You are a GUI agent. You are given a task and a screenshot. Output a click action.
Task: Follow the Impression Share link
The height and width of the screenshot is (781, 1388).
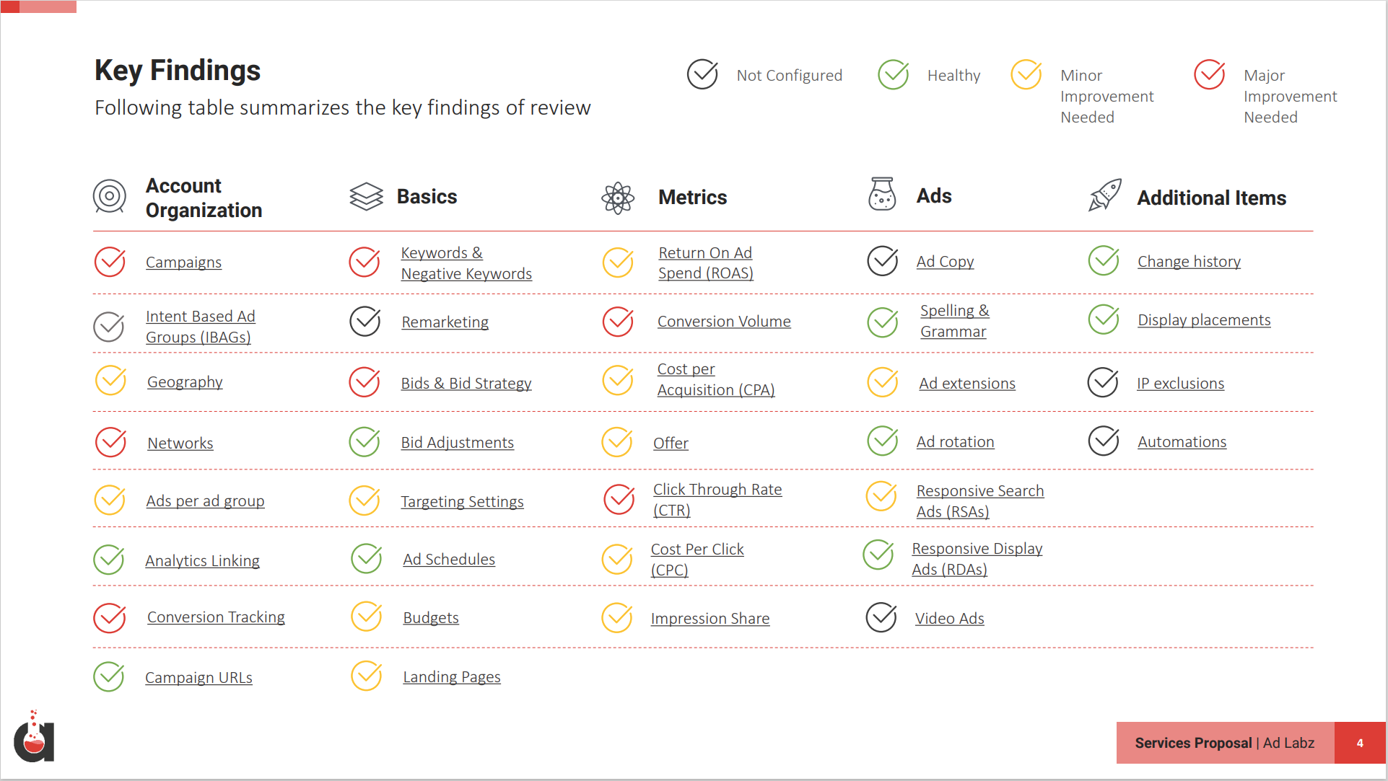click(x=710, y=619)
